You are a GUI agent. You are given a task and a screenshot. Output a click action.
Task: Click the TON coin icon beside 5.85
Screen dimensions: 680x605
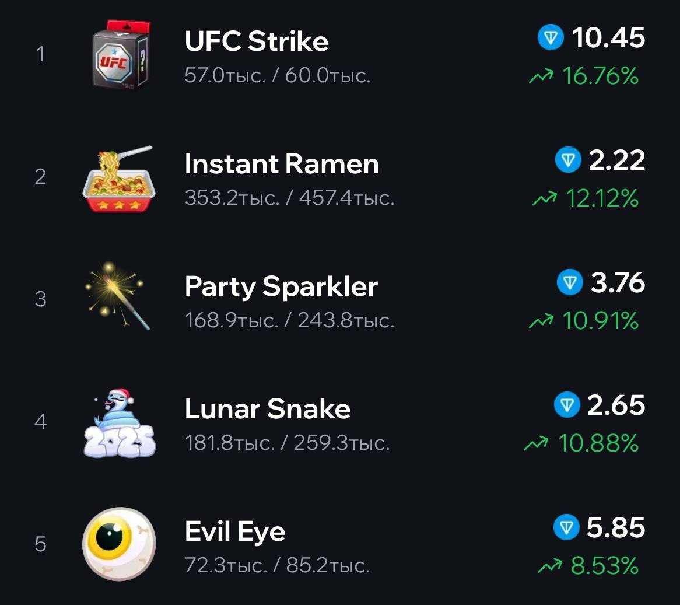(x=566, y=527)
